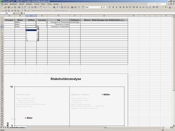175x131 pixels.
Task: Toggle Align Right
Action: 127,7
